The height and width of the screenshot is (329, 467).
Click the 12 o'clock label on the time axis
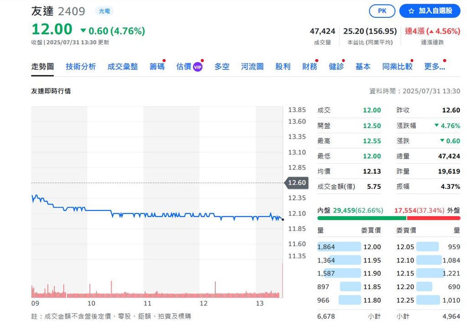coord(203,303)
